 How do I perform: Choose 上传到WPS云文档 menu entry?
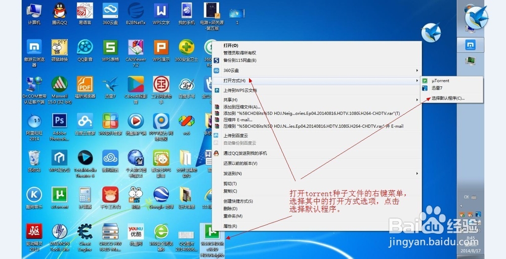coord(317,90)
